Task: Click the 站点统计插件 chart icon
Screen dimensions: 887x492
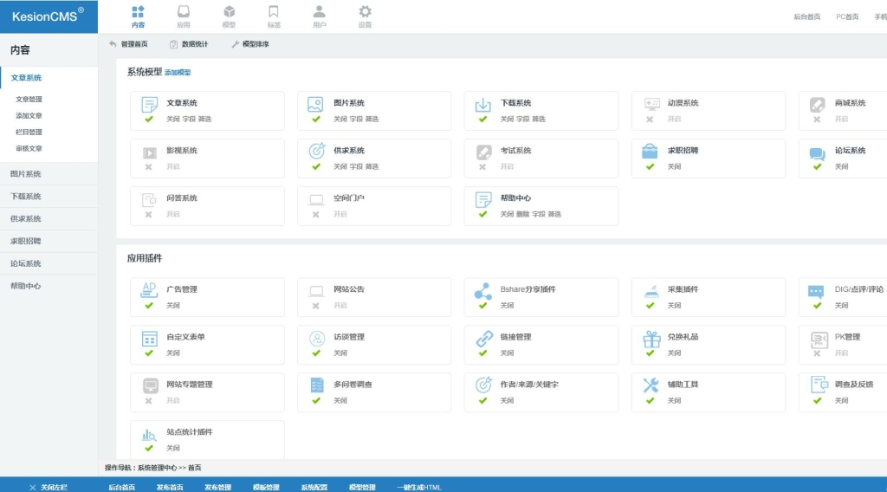Action: [x=149, y=434]
